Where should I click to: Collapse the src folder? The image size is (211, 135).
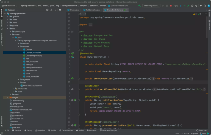click(x=8, y=28)
